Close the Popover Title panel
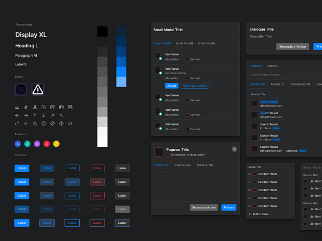The width and height of the screenshot is (322, 241). tap(234, 149)
